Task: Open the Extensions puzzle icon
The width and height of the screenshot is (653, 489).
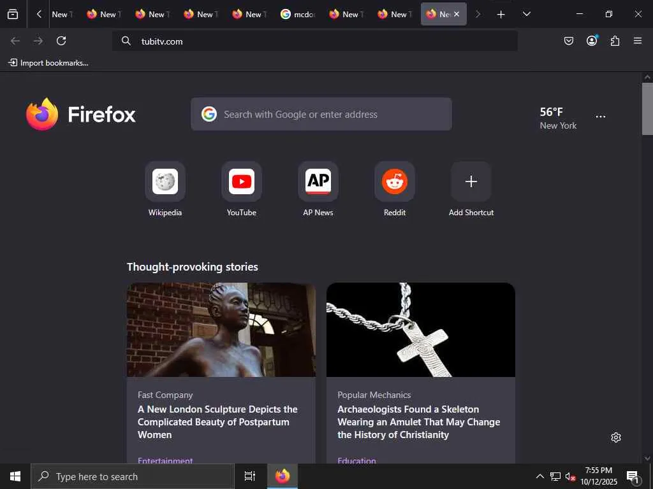Action: (615, 41)
